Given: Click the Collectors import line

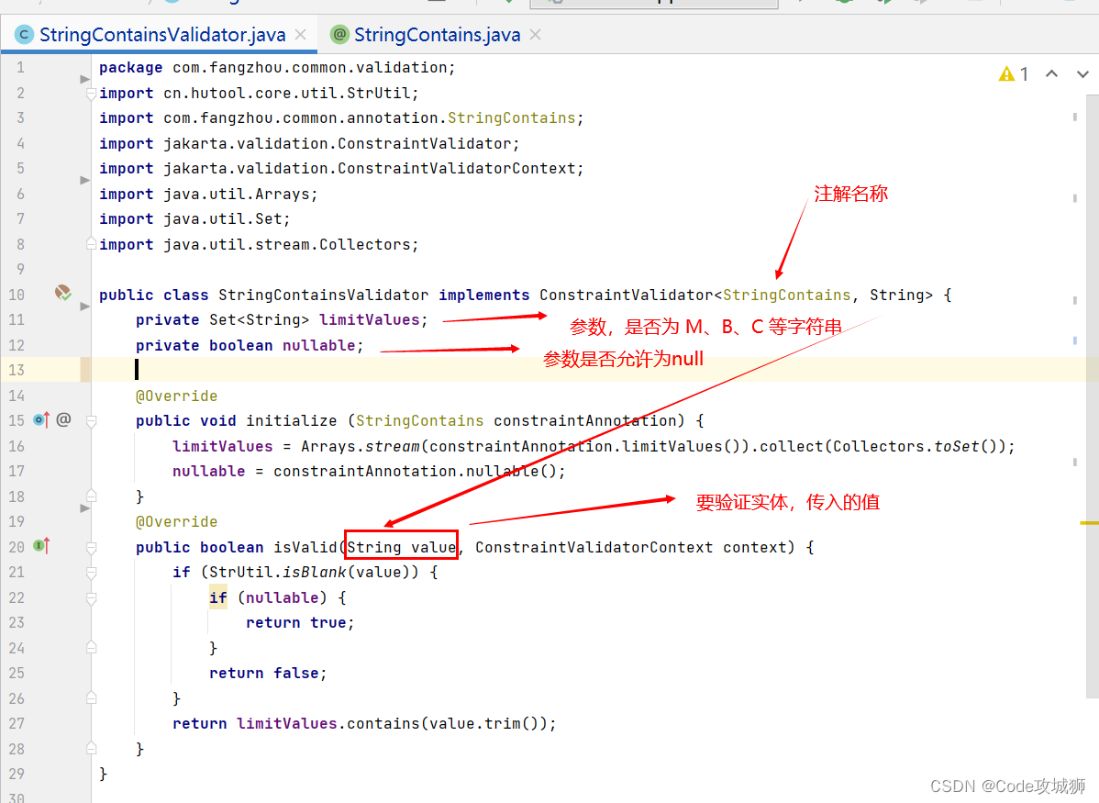Looking at the screenshot, I should coord(259,244).
